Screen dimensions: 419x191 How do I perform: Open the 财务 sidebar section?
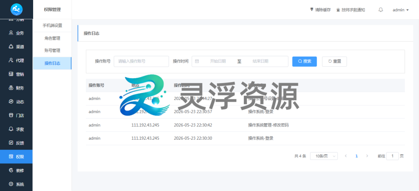(16, 88)
